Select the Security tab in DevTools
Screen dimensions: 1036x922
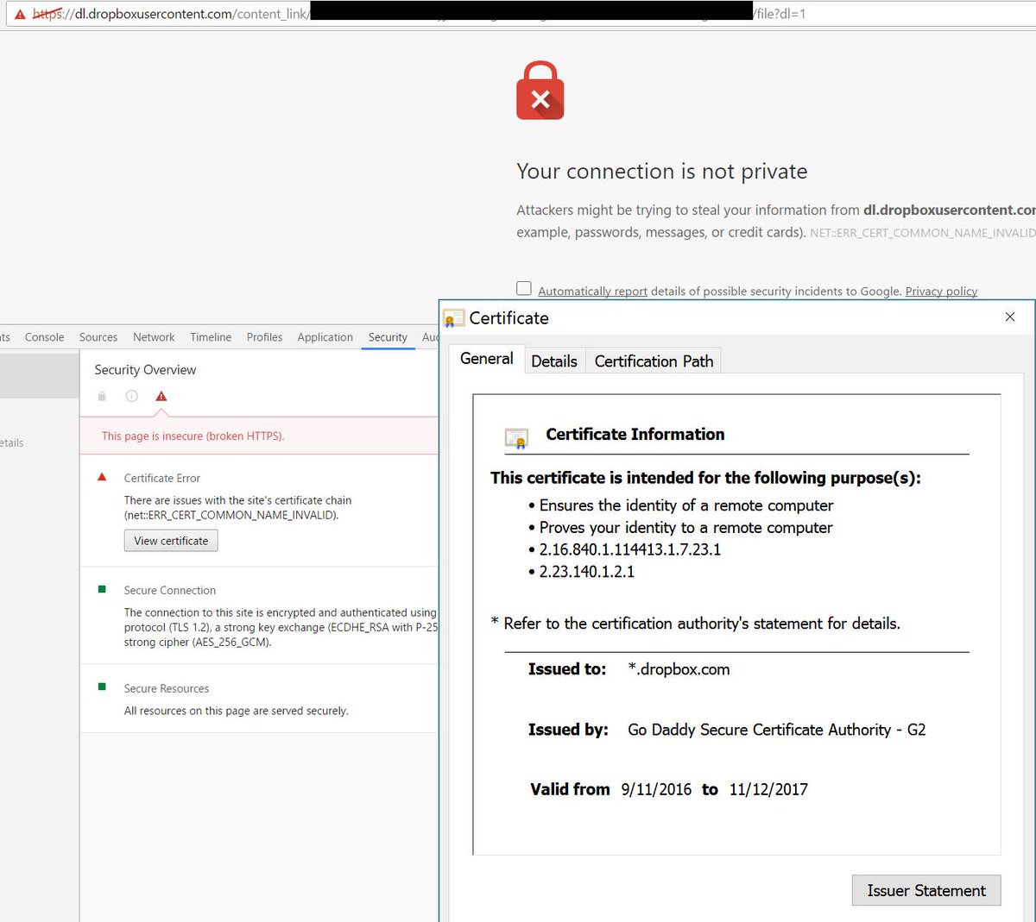tap(388, 337)
